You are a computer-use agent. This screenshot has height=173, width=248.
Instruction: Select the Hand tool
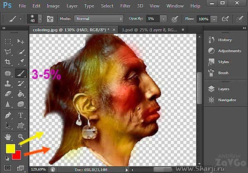pos(8,136)
